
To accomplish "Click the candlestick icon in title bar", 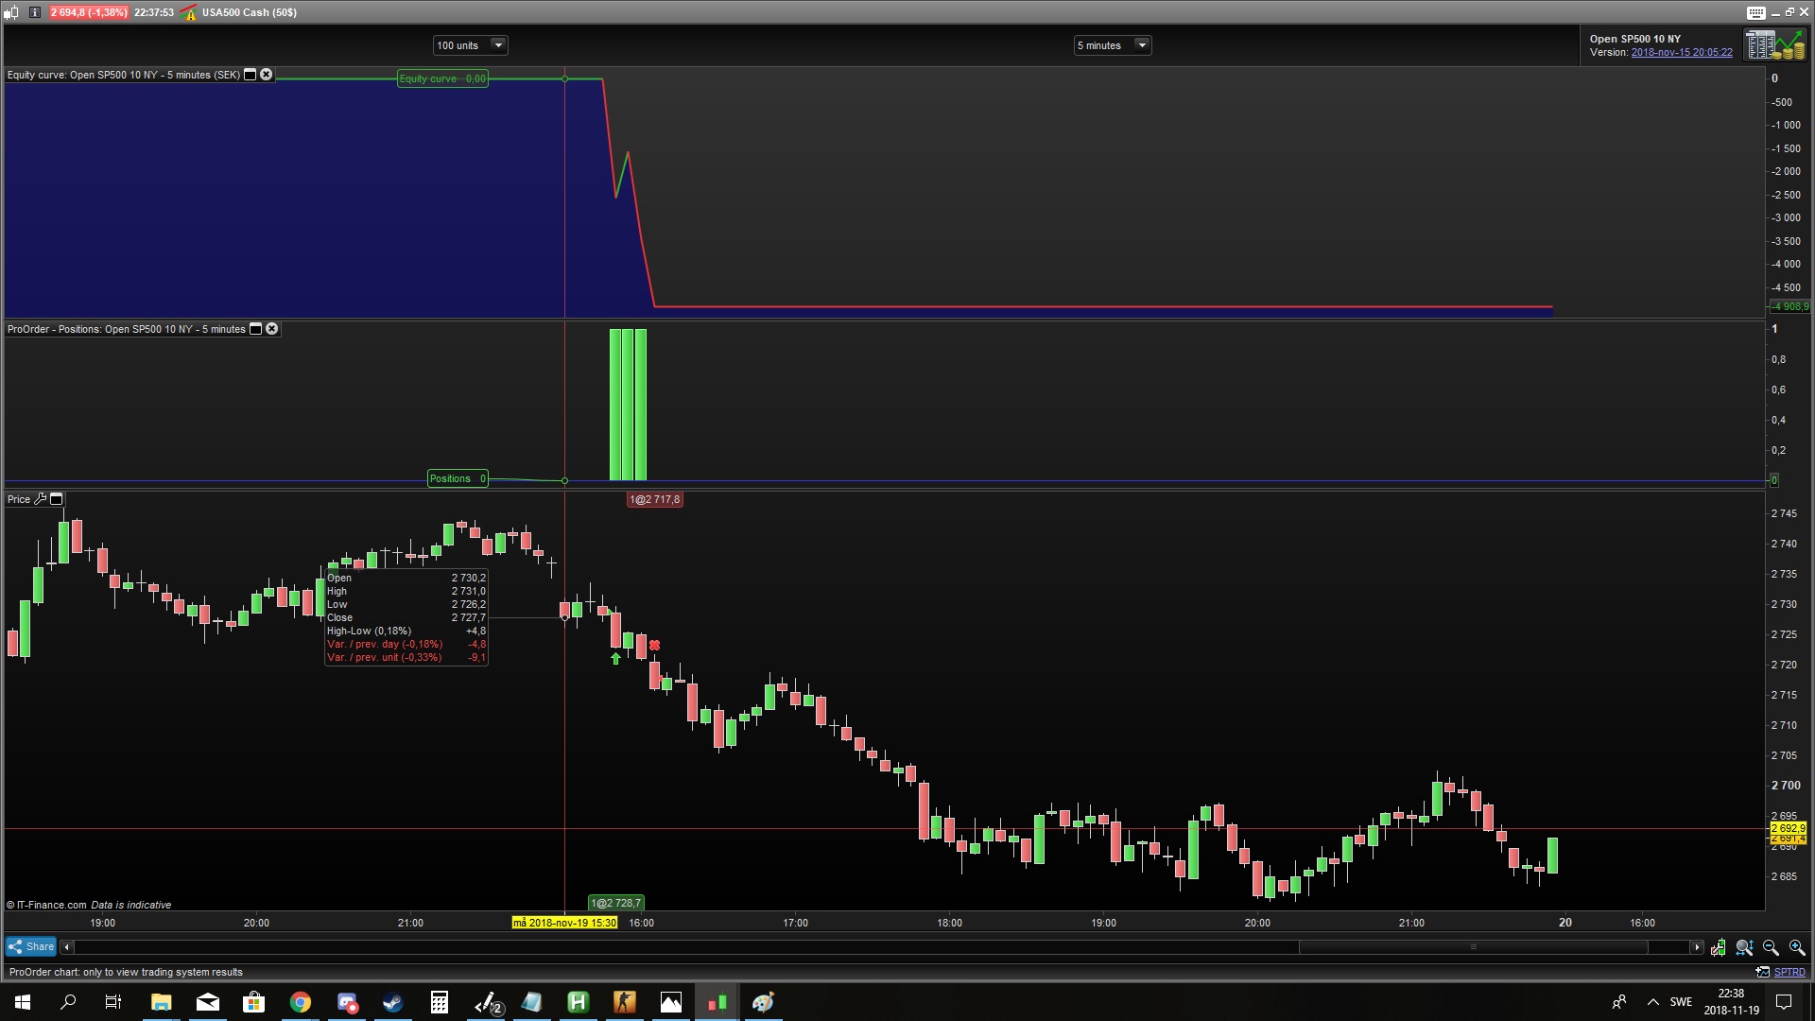I will click(11, 12).
